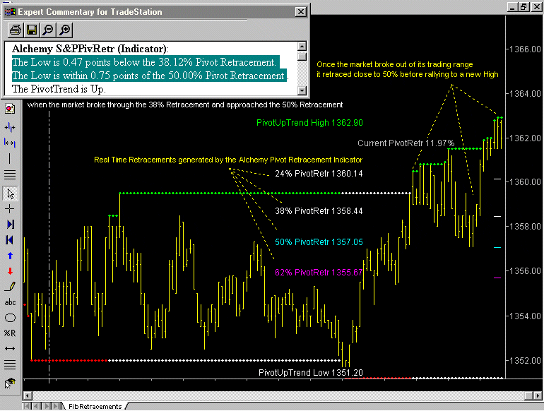Select the vertical line drawing tool

pos(10,158)
